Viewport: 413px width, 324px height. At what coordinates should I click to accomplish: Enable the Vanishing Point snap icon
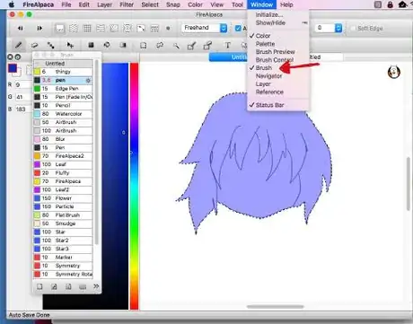click(x=101, y=29)
